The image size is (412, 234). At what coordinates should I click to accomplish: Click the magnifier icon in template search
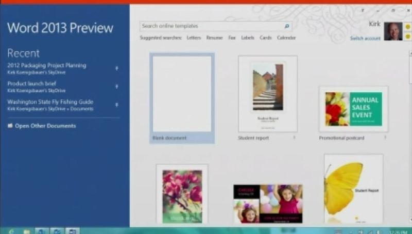[287, 26]
